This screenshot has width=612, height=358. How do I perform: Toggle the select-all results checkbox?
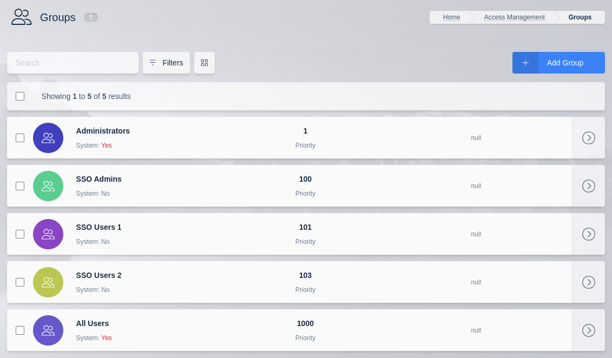[20, 96]
